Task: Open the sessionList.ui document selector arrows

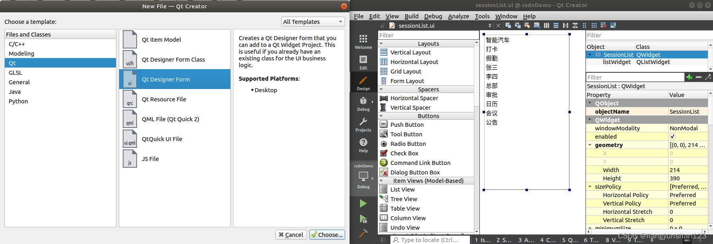Action: coord(490,25)
